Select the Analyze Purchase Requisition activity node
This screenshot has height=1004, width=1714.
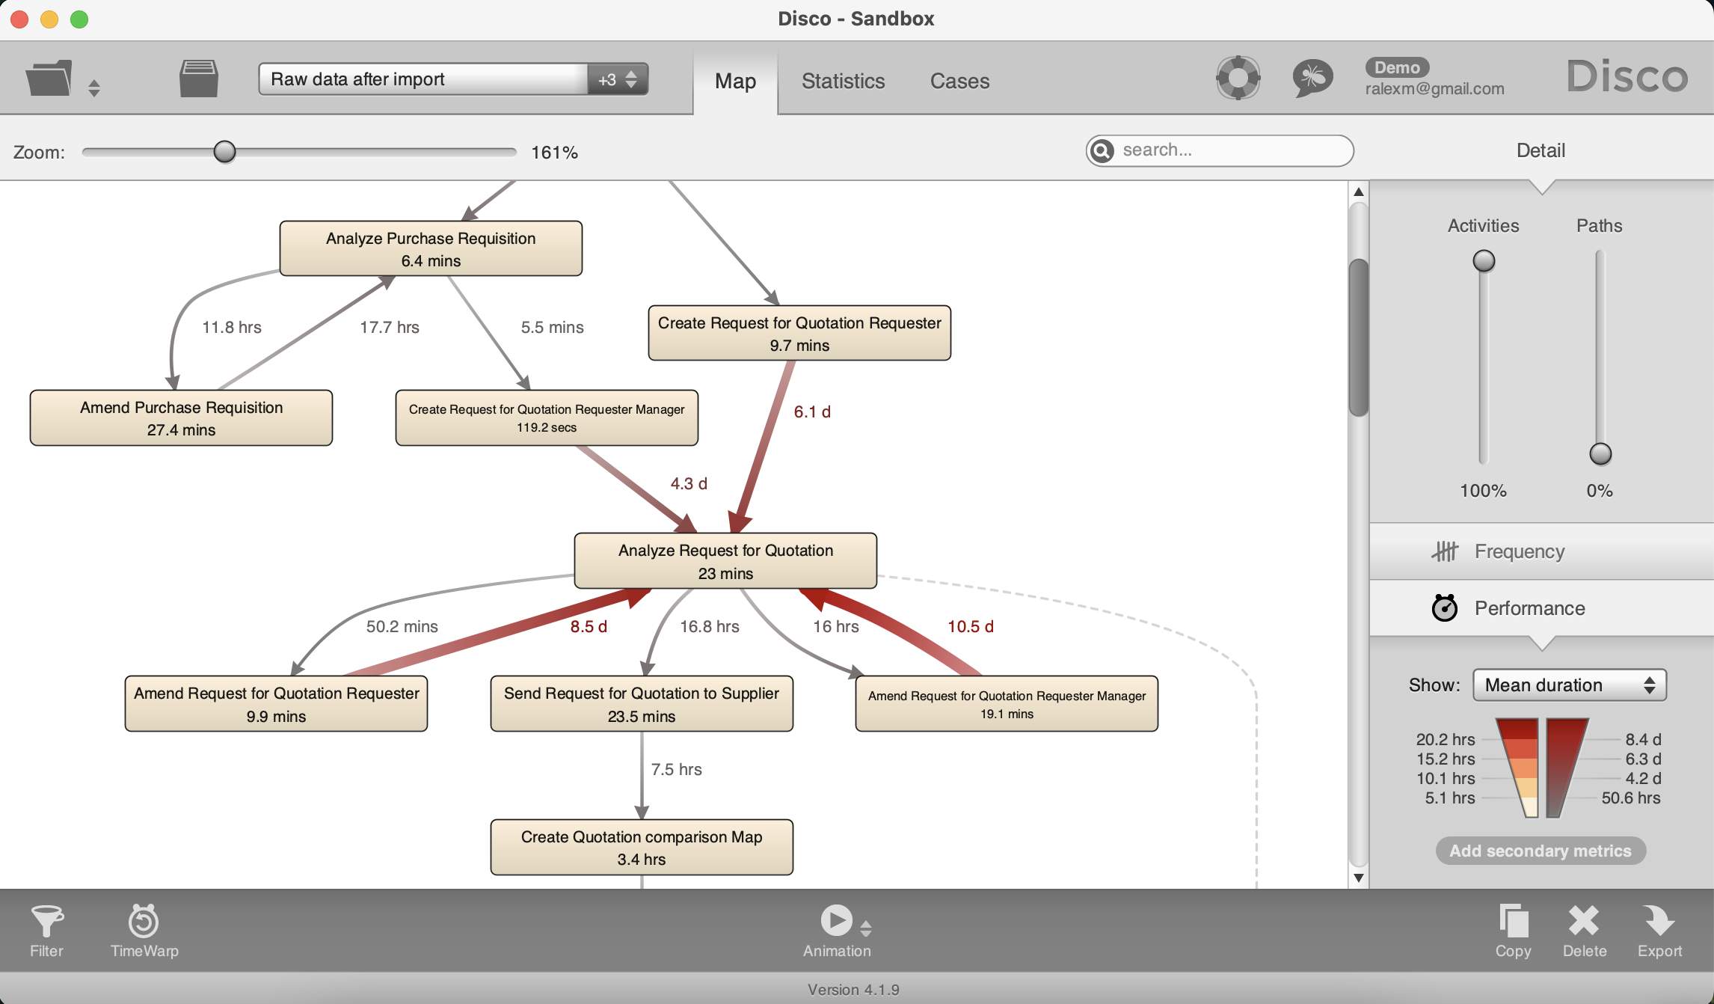431,248
